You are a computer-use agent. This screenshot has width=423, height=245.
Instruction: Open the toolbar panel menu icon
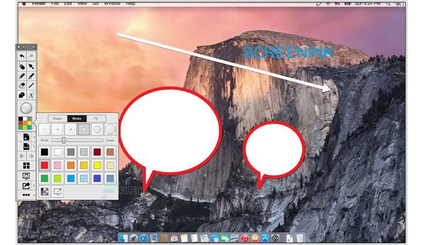coord(33,47)
